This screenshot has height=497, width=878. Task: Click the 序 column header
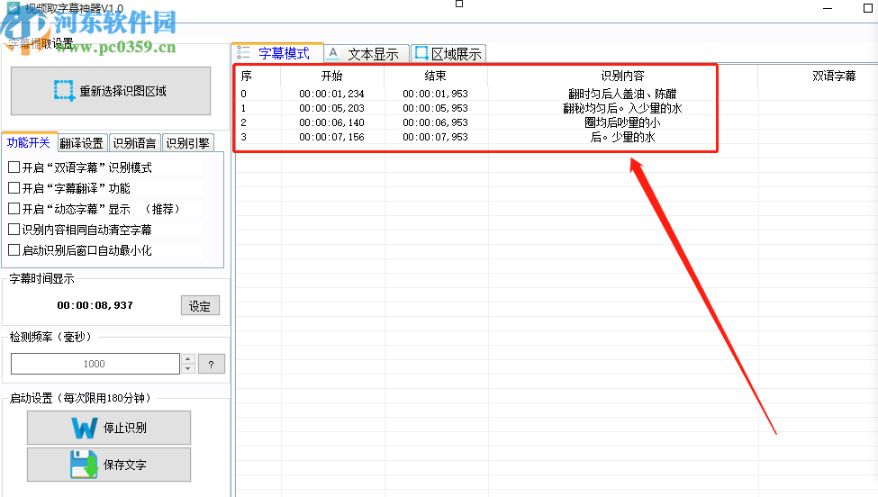click(x=258, y=76)
